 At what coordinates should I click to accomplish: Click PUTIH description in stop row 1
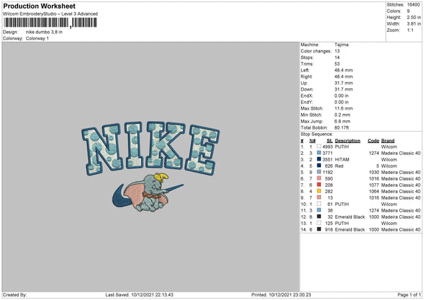342,146
